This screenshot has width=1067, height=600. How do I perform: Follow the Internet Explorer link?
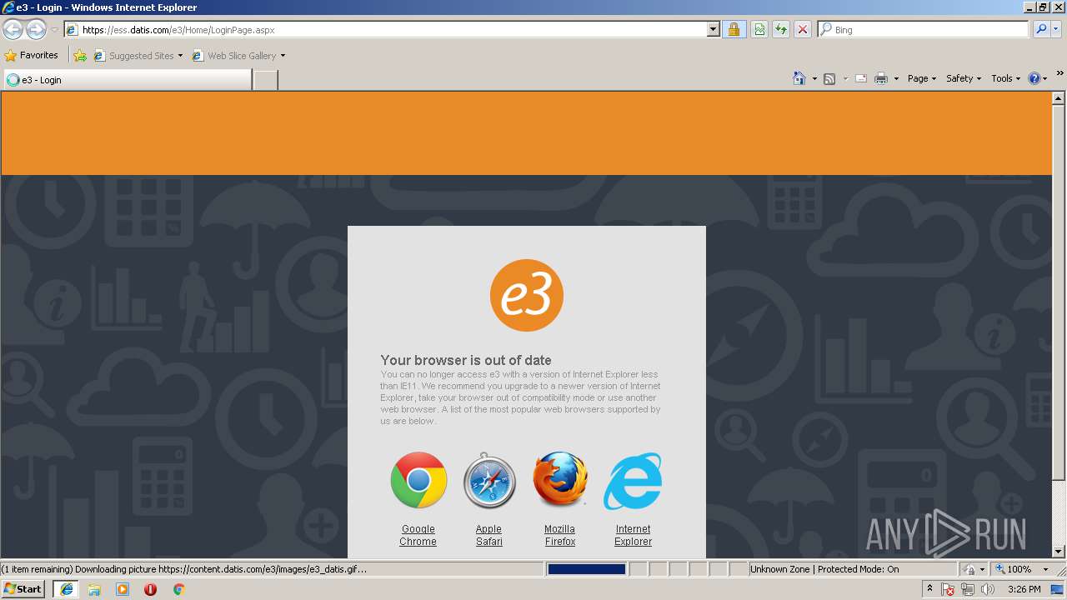pyautogui.click(x=633, y=535)
